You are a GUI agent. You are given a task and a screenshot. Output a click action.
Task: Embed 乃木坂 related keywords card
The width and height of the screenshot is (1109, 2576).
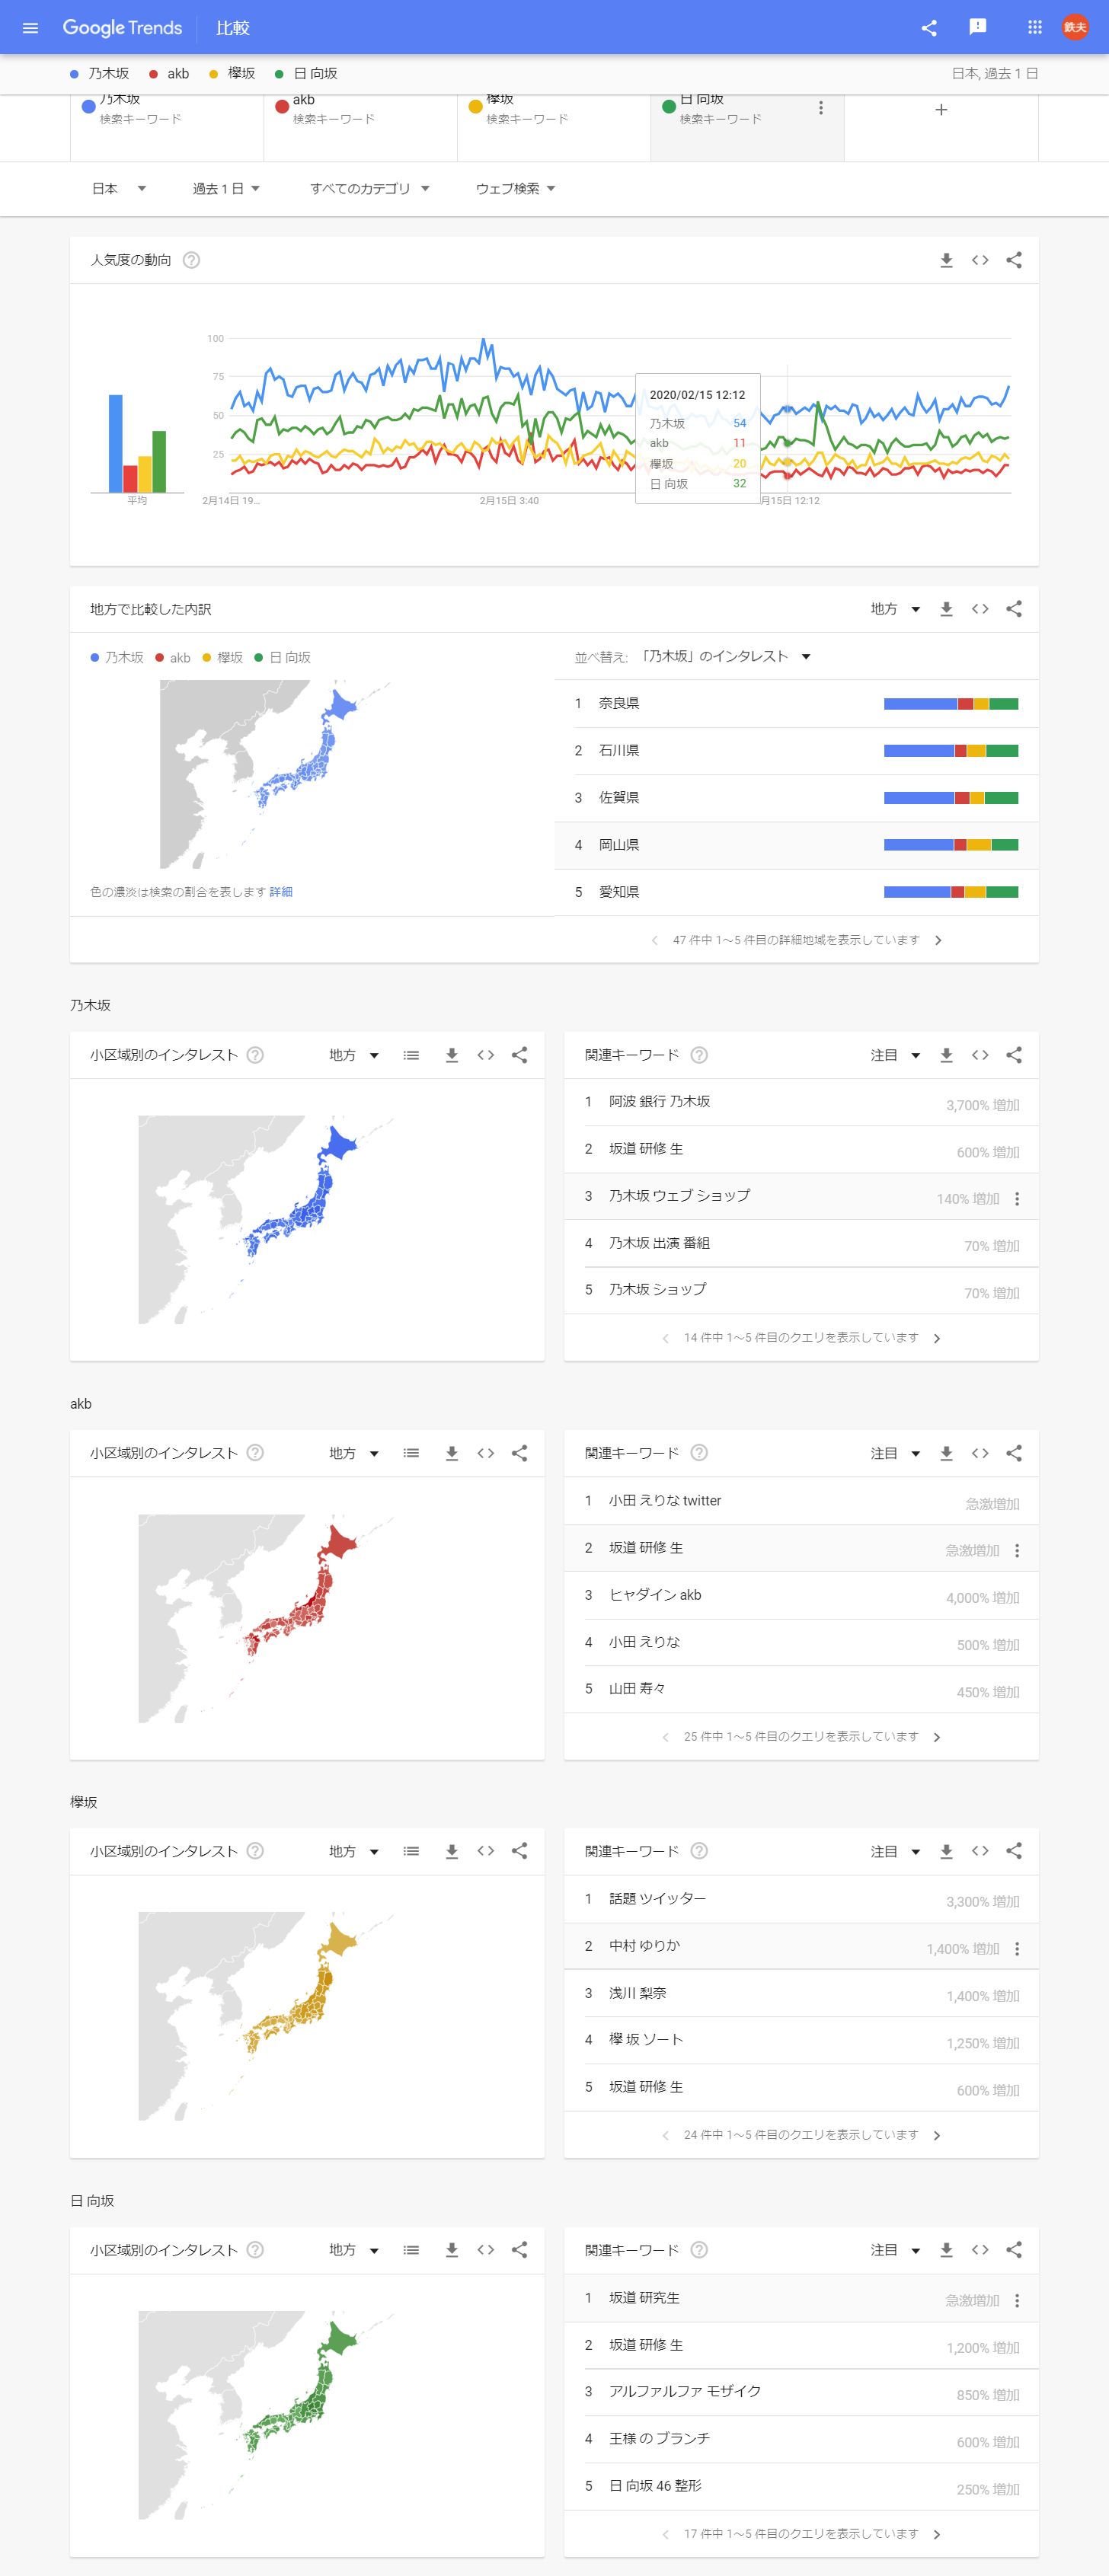(x=980, y=1055)
